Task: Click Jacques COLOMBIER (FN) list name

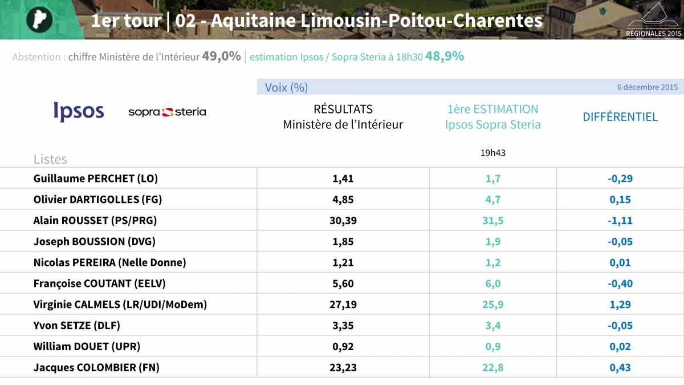Action: (96, 368)
